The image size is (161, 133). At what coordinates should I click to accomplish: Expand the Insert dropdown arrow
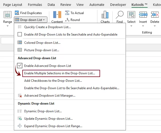tap(143, 26)
